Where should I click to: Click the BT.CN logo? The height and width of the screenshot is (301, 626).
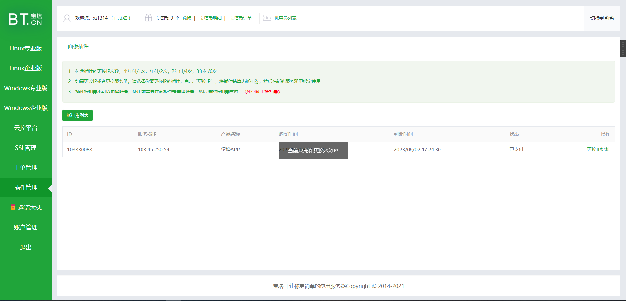(x=25, y=19)
